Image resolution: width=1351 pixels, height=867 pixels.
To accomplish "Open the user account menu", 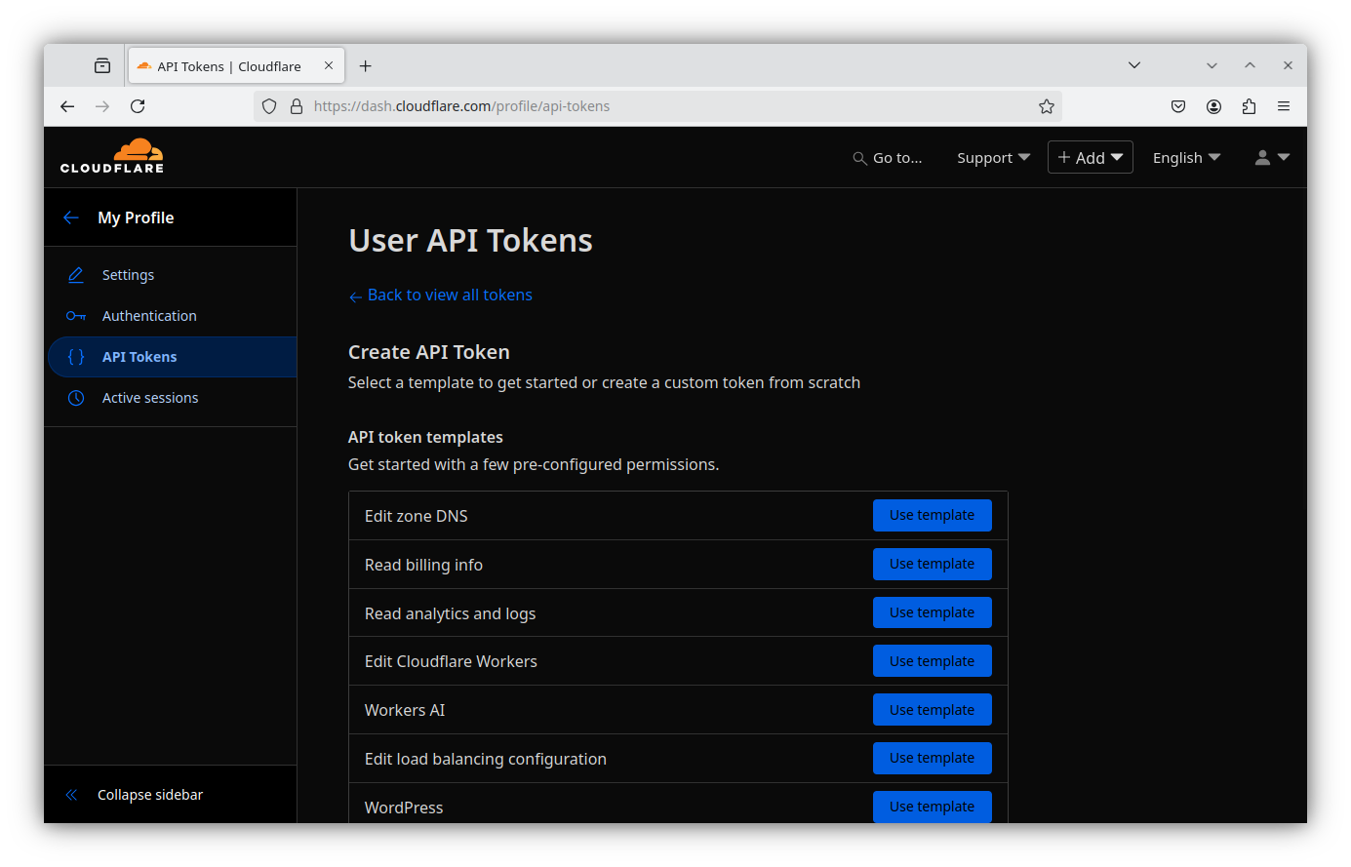I will (x=1271, y=158).
